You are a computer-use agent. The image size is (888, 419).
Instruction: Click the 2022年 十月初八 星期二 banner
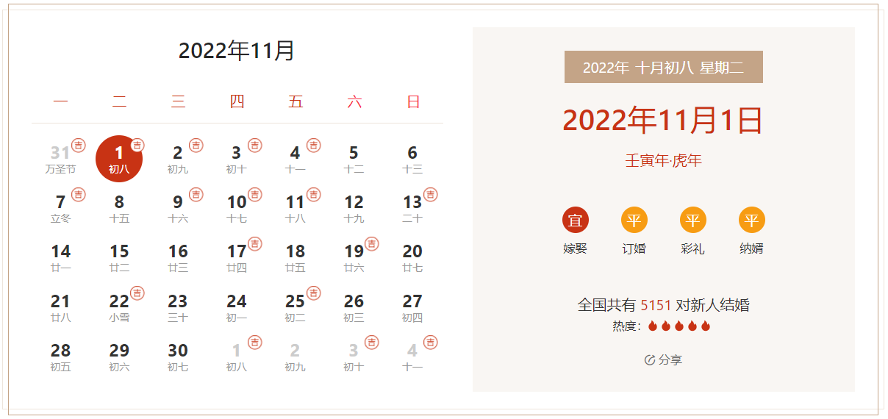pyautogui.click(x=664, y=67)
